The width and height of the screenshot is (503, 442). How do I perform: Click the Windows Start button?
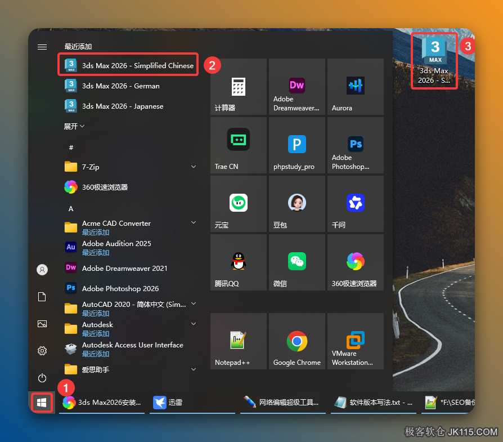click(42, 402)
